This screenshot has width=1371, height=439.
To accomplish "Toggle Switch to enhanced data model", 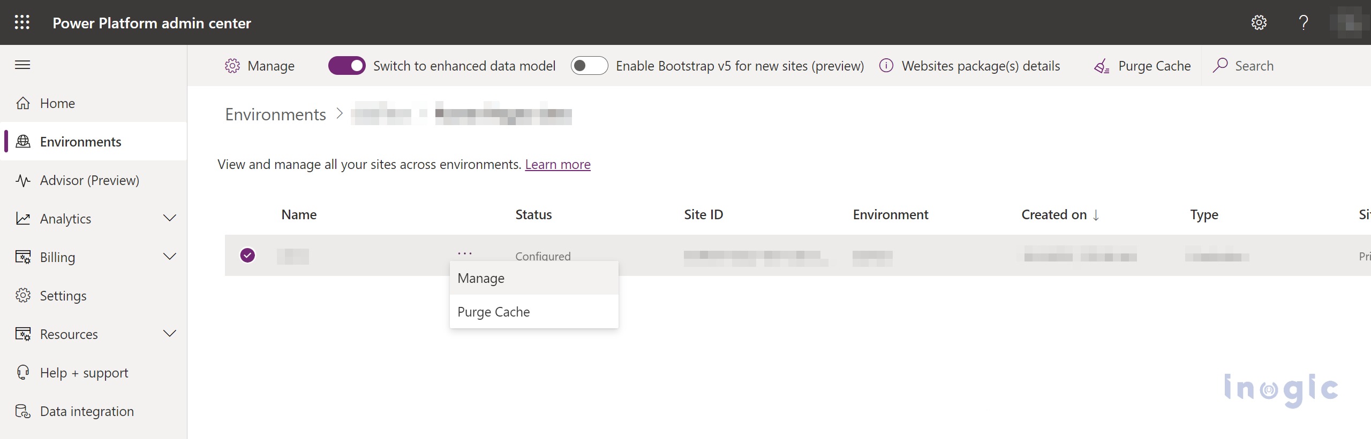I will (x=346, y=66).
